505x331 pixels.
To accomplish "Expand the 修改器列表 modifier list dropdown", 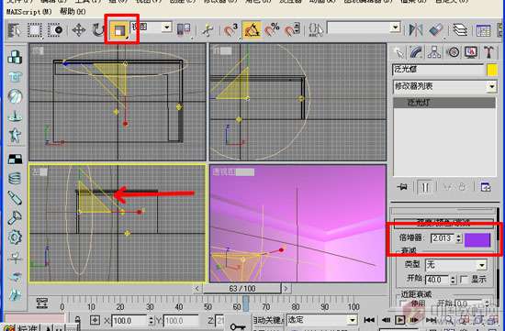I will pyautogui.click(x=444, y=86).
